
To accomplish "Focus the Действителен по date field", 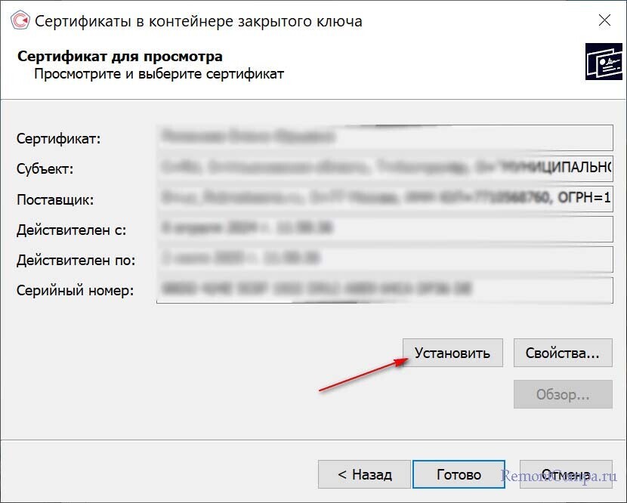I will [385, 260].
